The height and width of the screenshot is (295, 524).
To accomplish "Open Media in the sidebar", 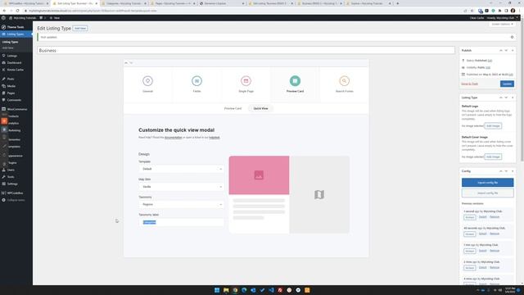I will click(x=11, y=86).
